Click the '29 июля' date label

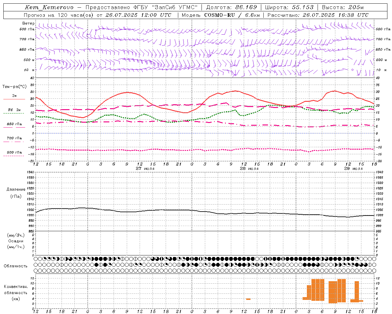[353, 169]
